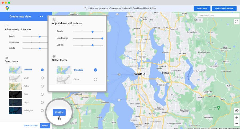240x129 pixels.
Task: Click the Landmarks slider track in the left sidebar
Action: [x=35, y=42]
